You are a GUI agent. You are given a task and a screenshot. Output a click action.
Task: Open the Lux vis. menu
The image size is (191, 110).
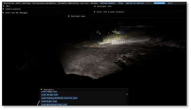point(85,3)
